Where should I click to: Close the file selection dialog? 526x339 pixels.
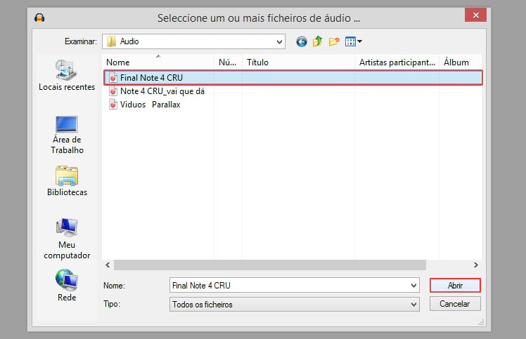click(x=475, y=15)
